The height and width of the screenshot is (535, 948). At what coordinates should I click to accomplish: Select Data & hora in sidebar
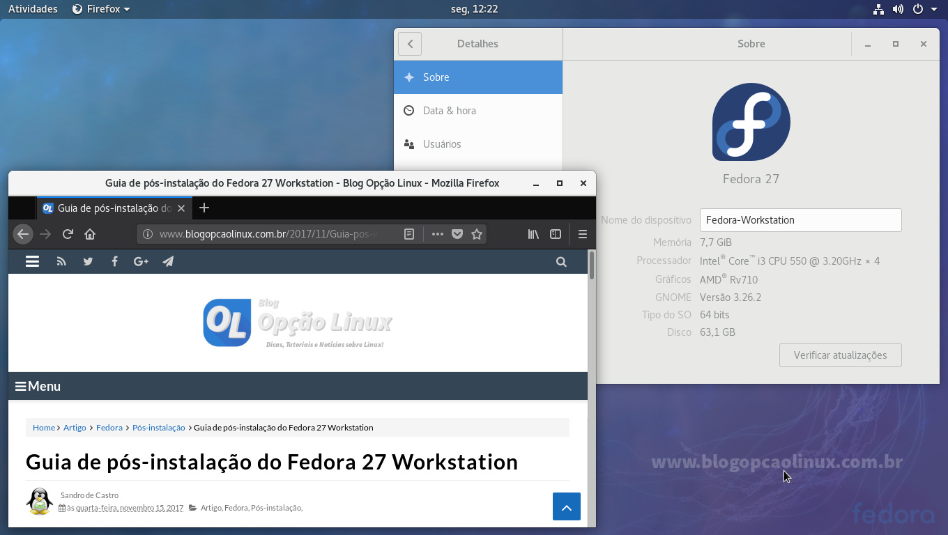(x=478, y=111)
